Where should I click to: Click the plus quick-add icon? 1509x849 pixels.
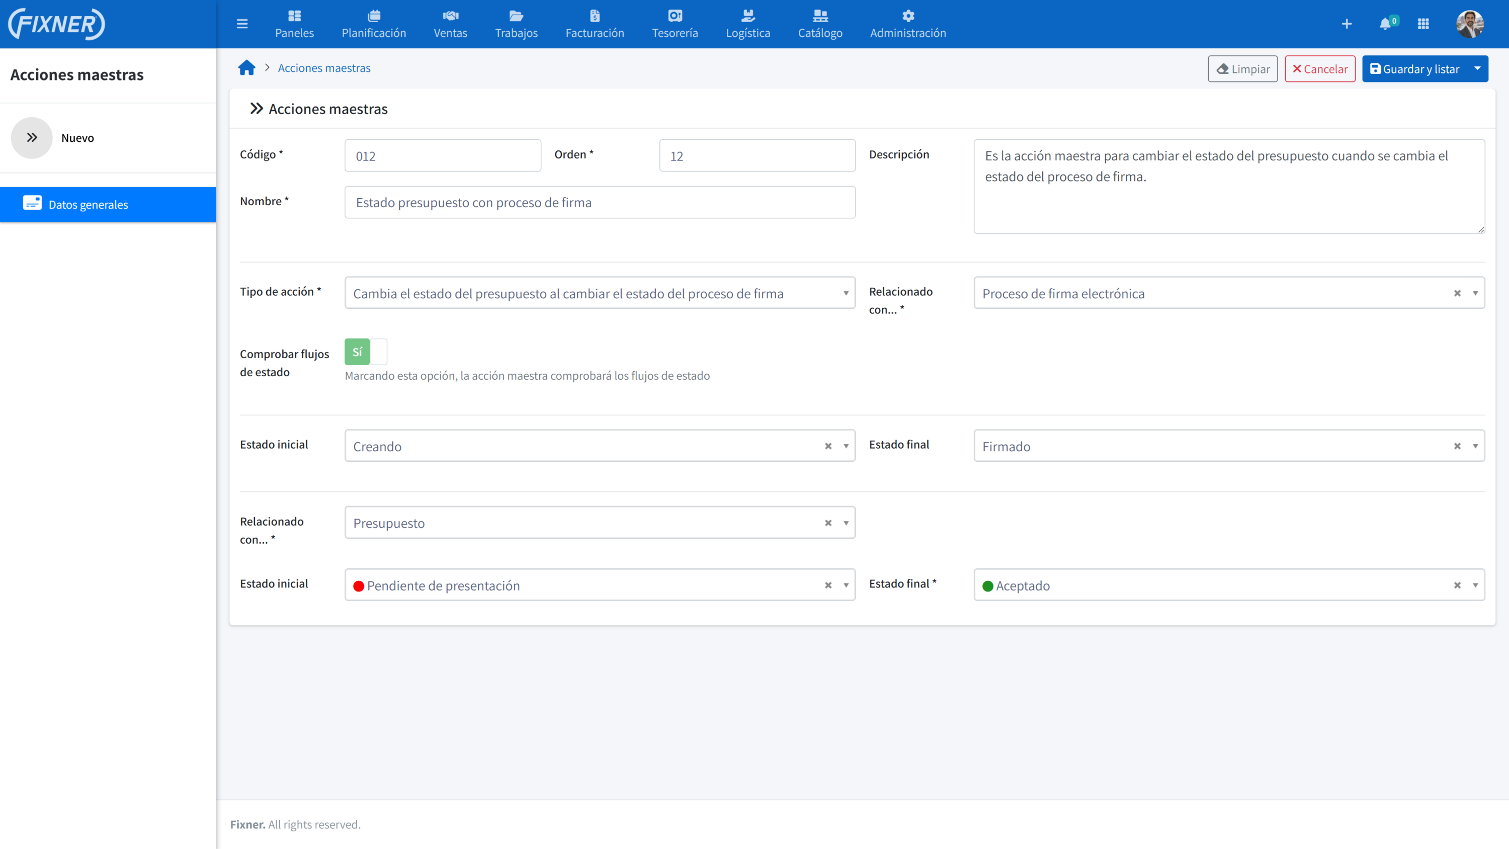(1347, 24)
